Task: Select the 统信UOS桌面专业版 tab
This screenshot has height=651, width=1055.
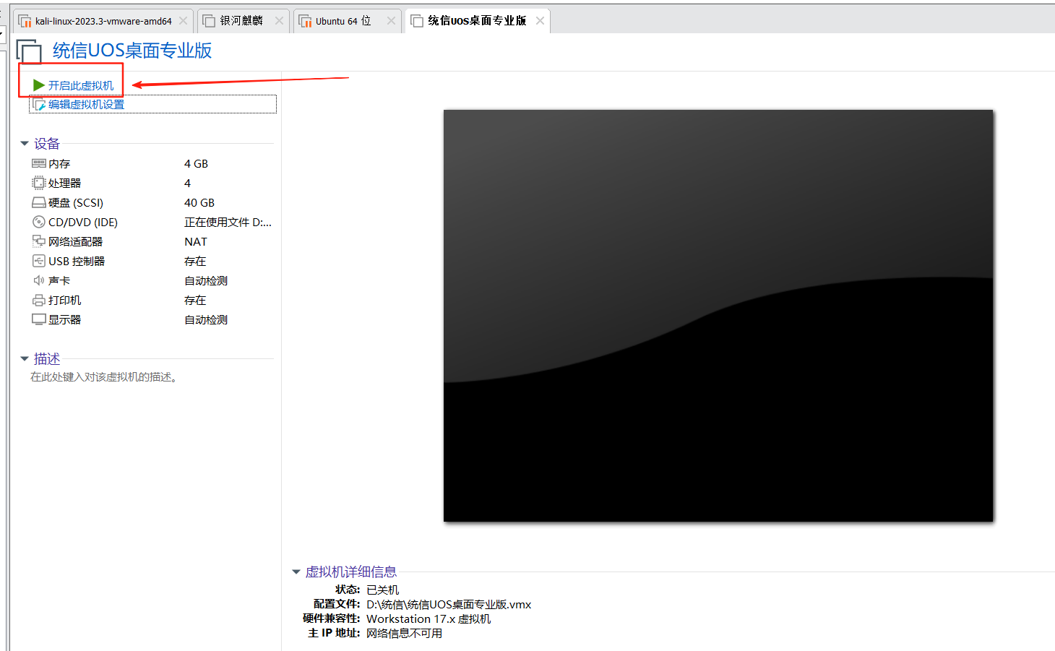Action: pyautogui.click(x=478, y=21)
